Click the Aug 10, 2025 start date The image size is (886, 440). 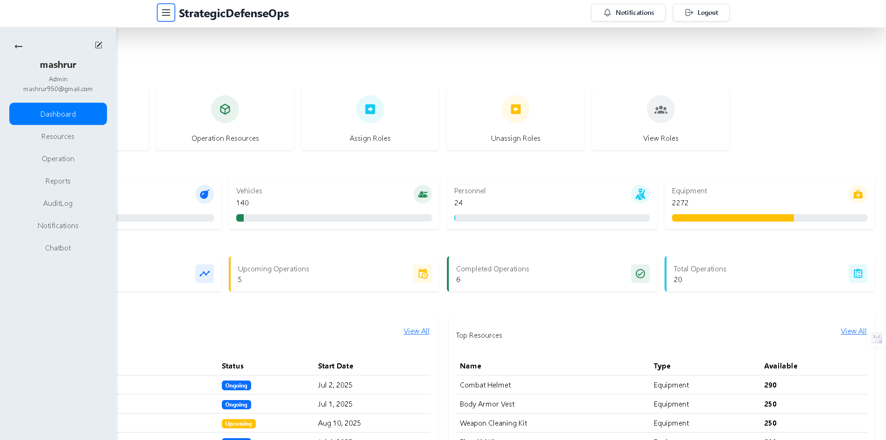tap(339, 423)
